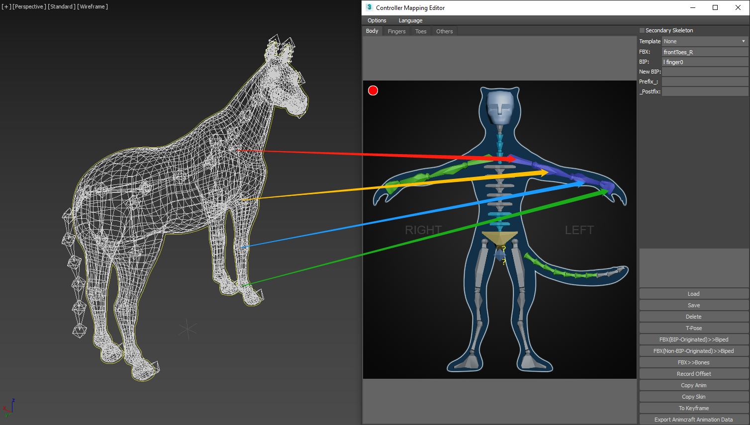Image resolution: width=750 pixels, height=425 pixels.
Task: Open the [Wireframe] shading menu
Action: pyautogui.click(x=93, y=6)
